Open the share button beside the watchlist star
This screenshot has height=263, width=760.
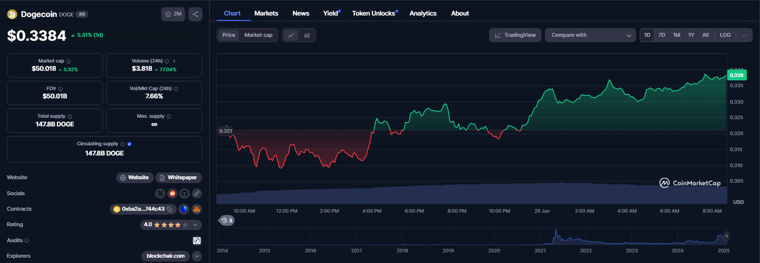(195, 14)
